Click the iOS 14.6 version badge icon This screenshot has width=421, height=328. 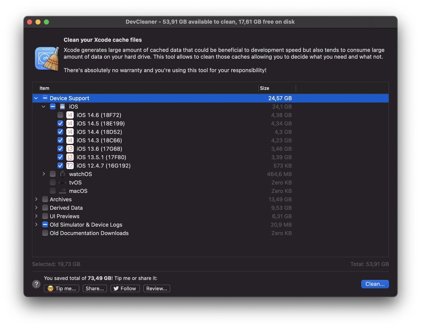pos(70,115)
